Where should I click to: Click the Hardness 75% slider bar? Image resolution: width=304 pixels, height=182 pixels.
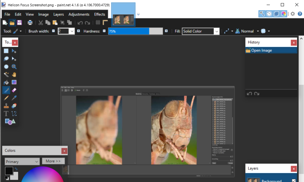[x=135, y=31]
